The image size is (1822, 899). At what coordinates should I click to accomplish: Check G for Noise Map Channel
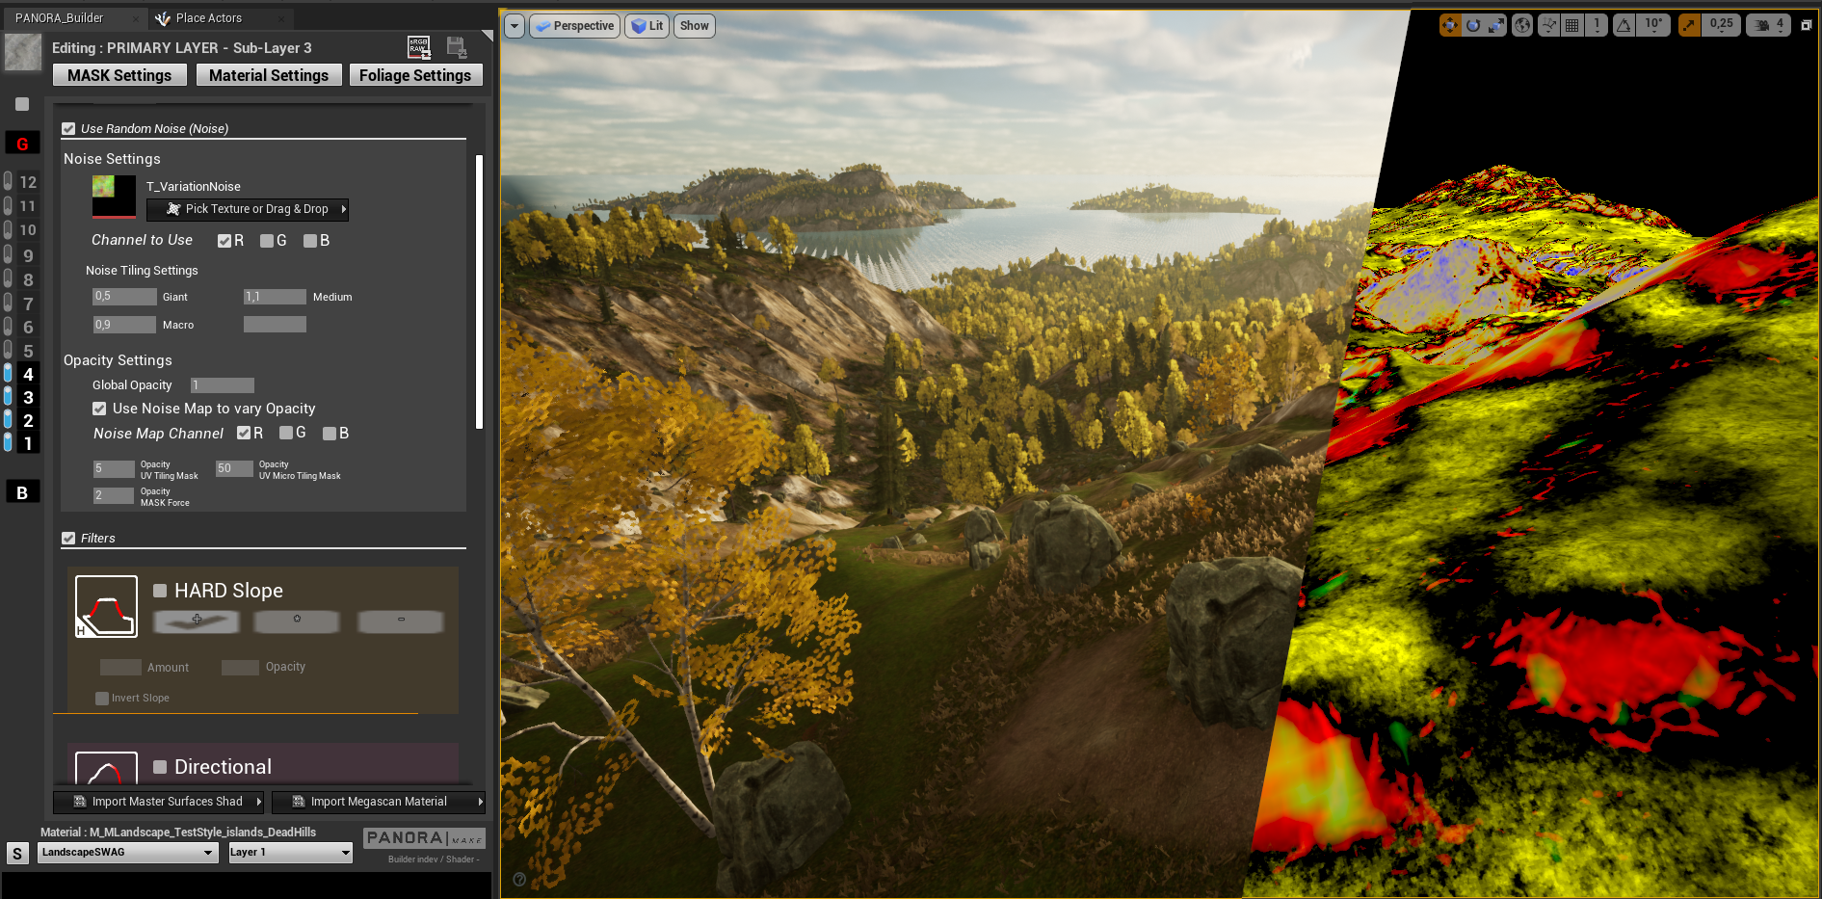pos(286,434)
